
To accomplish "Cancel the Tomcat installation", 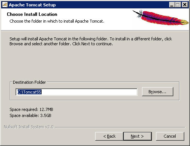I will coord(170,136).
